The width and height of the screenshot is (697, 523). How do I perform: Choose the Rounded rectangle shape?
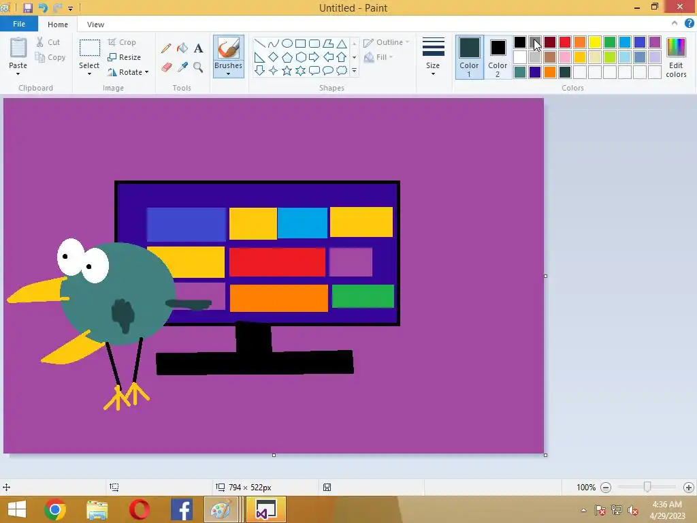click(314, 43)
